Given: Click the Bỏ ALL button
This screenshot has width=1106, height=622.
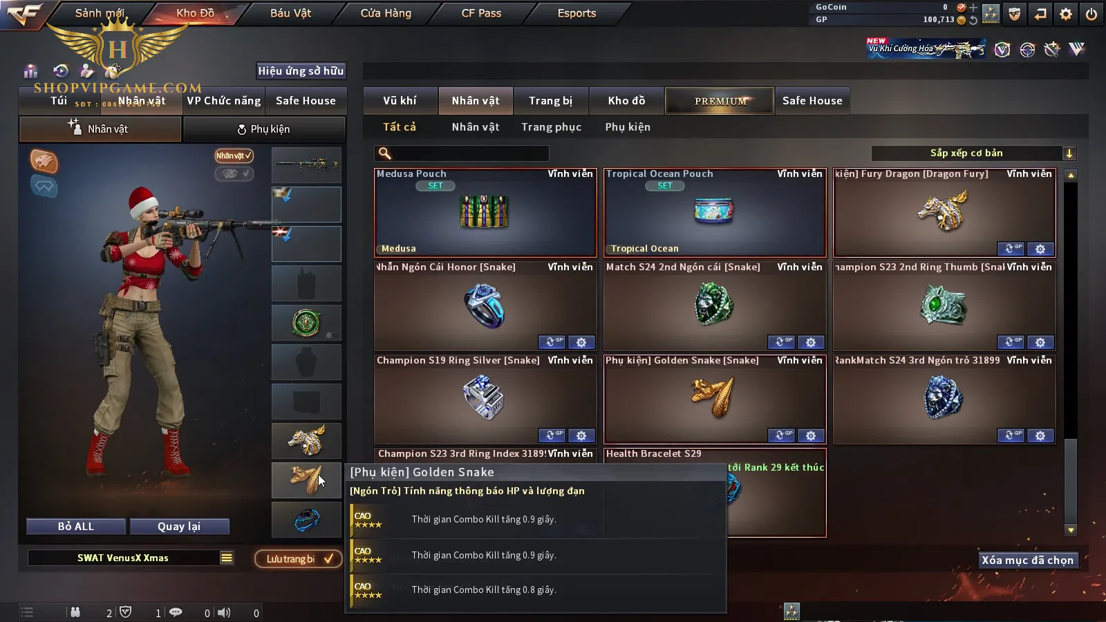Looking at the screenshot, I should pyautogui.click(x=76, y=527).
